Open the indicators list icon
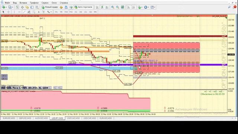Image resolution: width=238 pixels, height=134 pixels. pos(139,7)
